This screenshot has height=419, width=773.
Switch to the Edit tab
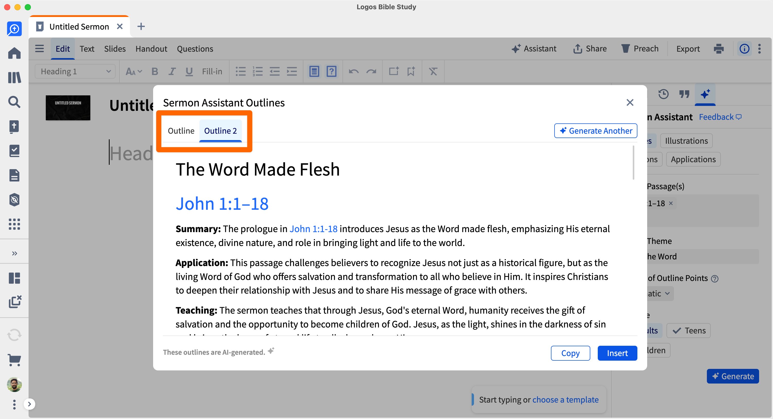63,49
